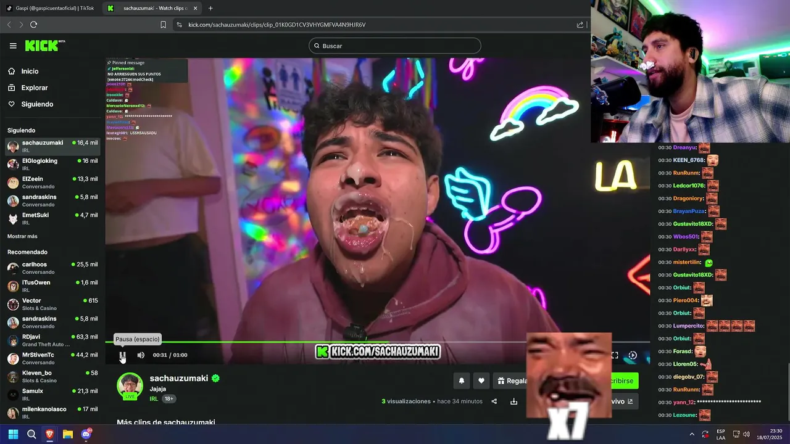Reload the page with the refresh icon

[33, 25]
